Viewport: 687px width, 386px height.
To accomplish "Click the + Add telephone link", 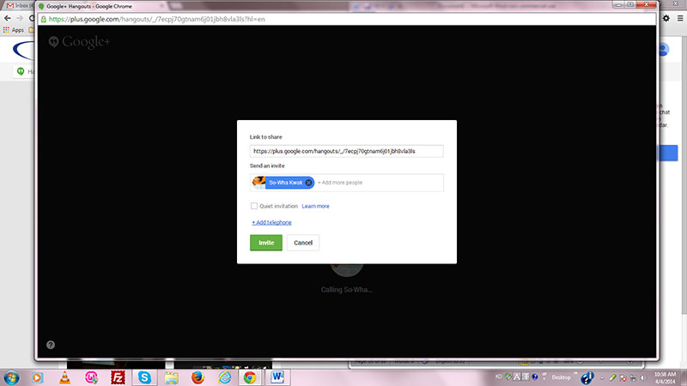I will 271,222.
